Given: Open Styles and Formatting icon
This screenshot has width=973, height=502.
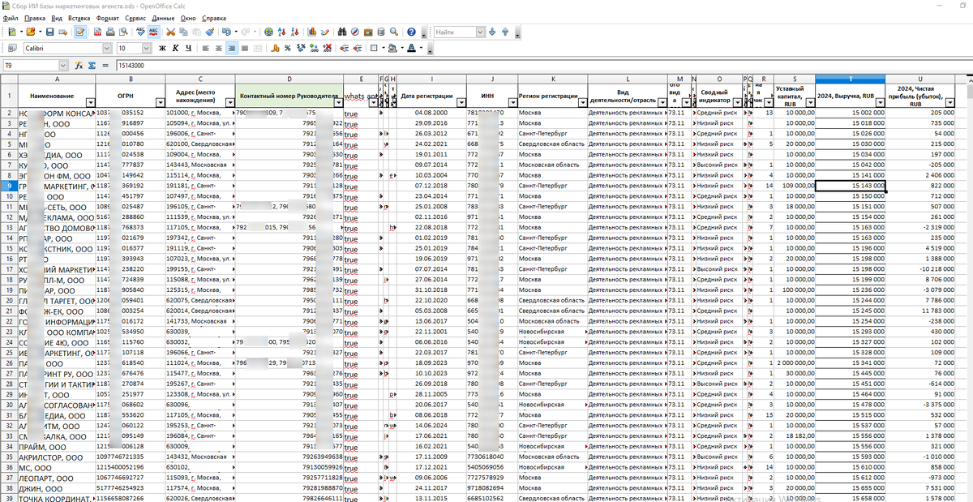Looking at the screenshot, I should (x=11, y=48).
